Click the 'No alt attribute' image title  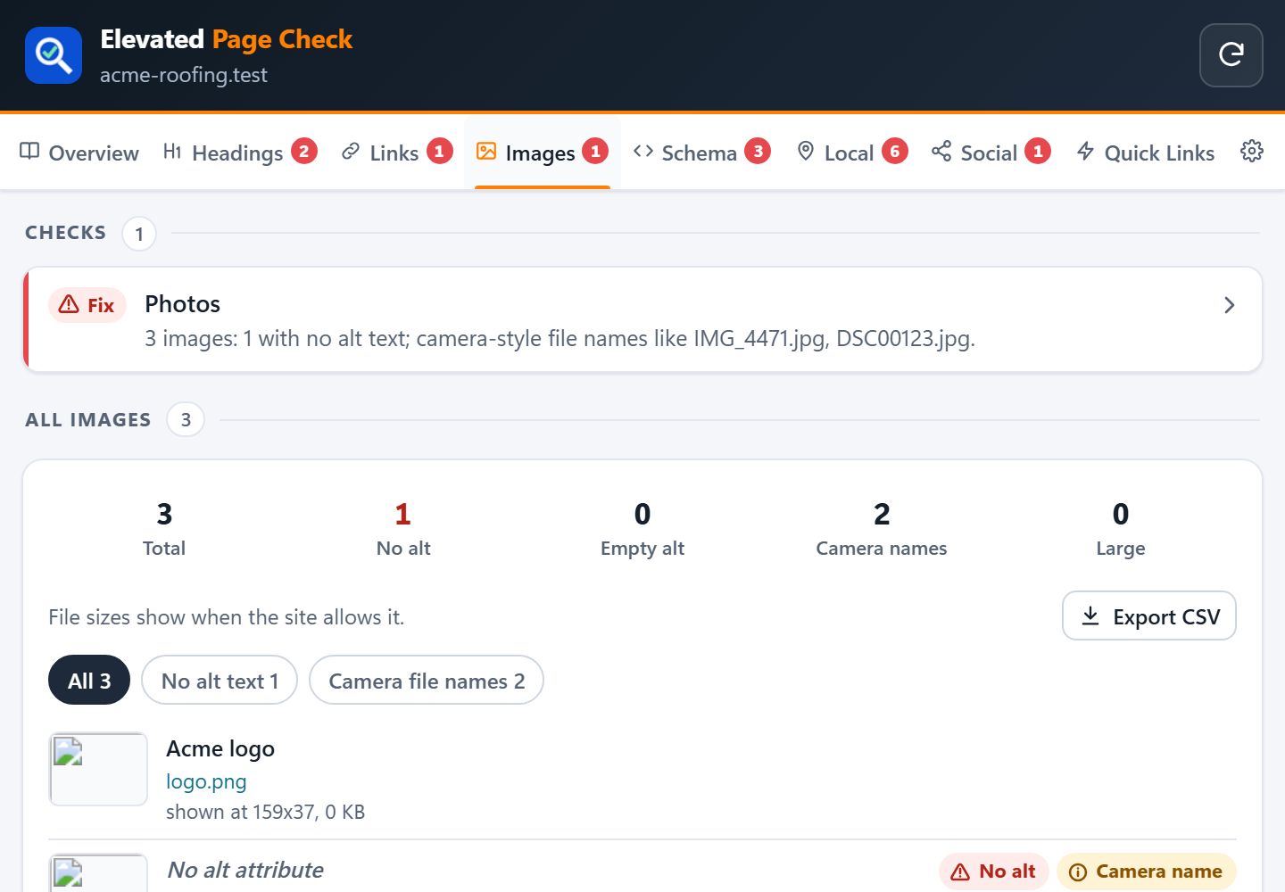245,870
